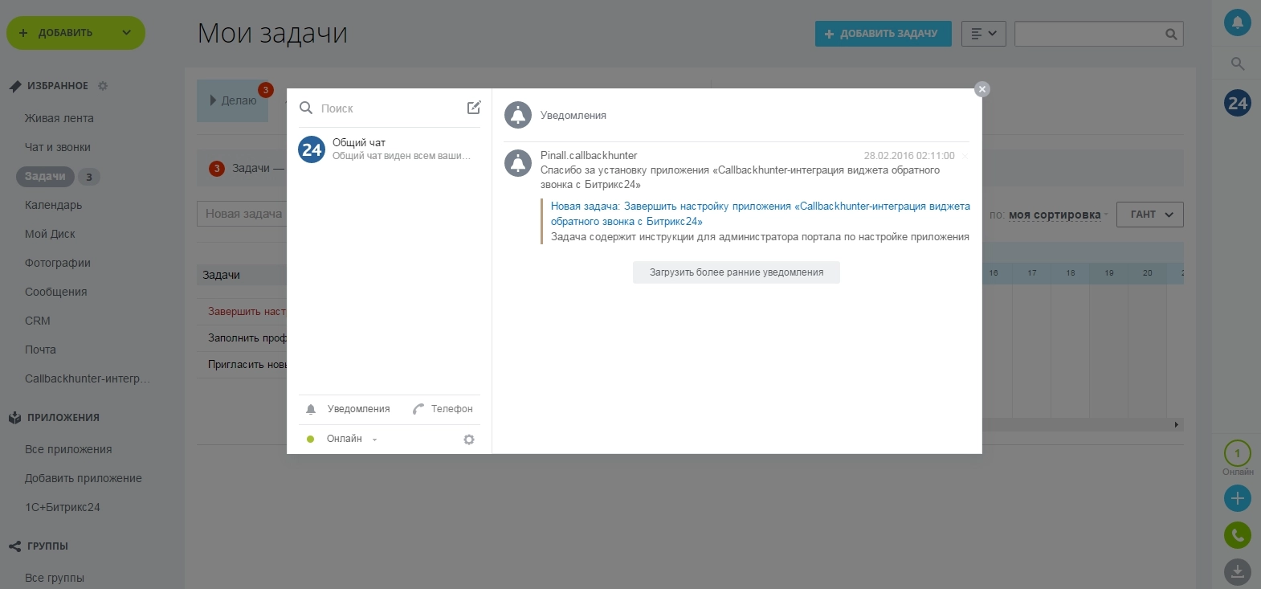The image size is (1261, 589).
Task: Click the download desktop app icon
Action: point(1237,571)
